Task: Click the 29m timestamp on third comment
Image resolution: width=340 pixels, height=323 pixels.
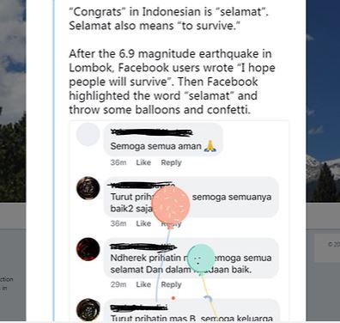Action: click(x=118, y=284)
